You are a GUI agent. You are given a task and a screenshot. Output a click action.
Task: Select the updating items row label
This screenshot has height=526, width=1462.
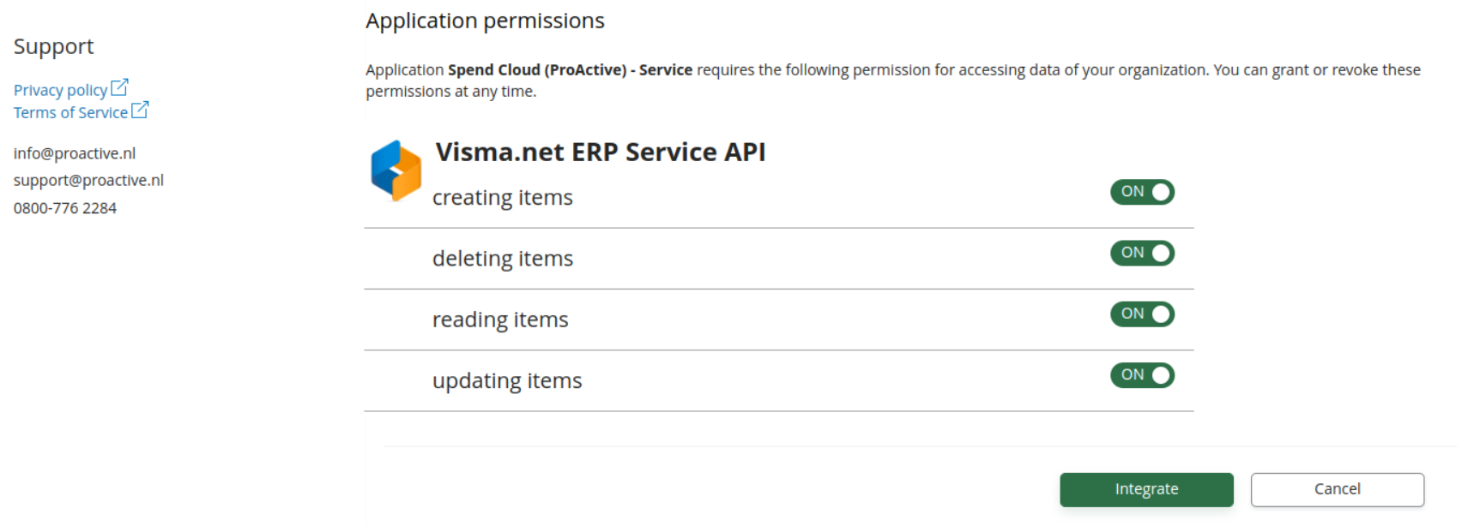[x=507, y=380]
